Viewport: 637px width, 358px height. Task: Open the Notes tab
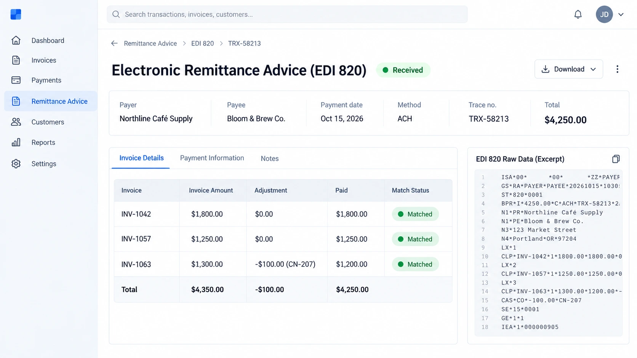click(x=270, y=158)
